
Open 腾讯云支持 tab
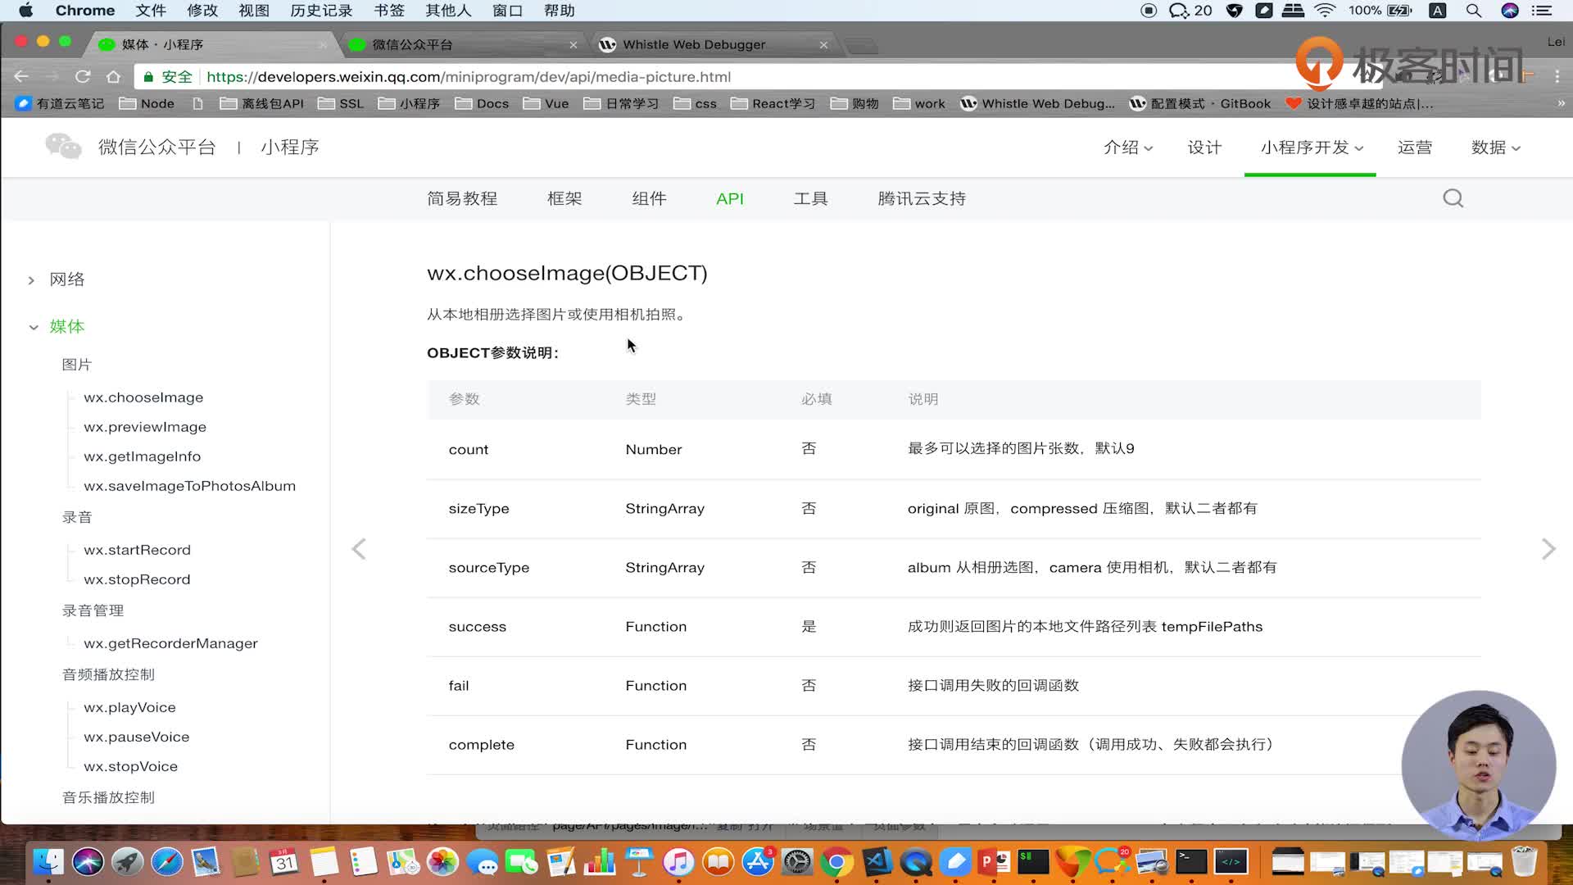click(x=922, y=198)
